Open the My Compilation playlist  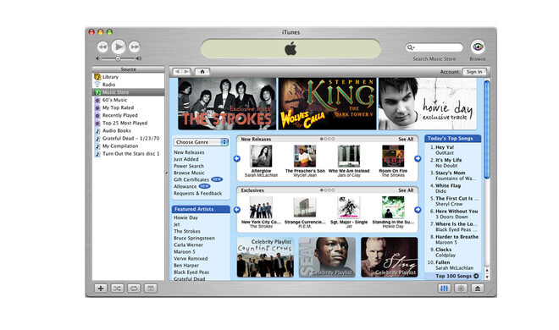[x=129, y=146]
